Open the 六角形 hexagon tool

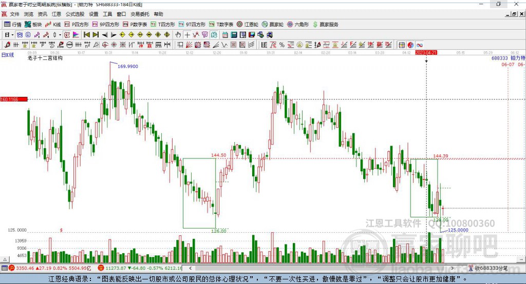tap(298, 25)
